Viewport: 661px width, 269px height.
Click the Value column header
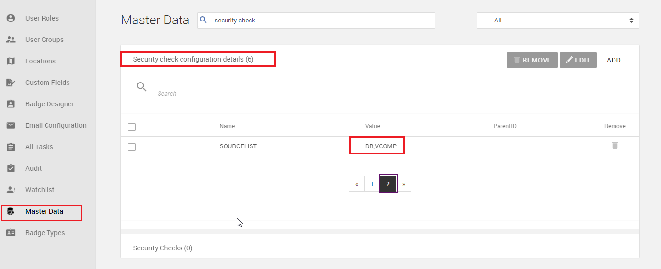pyautogui.click(x=372, y=126)
